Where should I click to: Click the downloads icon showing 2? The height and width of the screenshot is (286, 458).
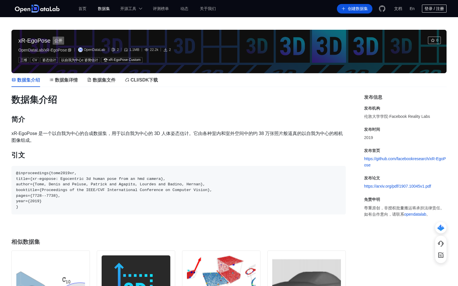pos(165,50)
